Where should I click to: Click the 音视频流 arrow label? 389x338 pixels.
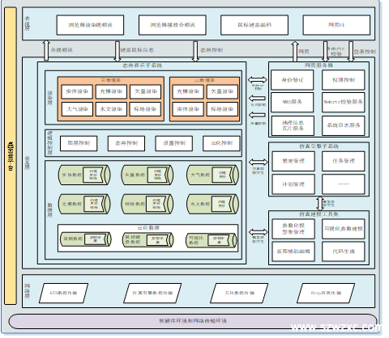(x=62, y=50)
